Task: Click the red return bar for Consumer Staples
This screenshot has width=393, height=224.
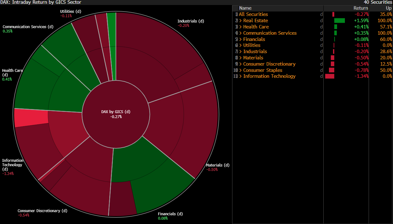Action: coord(331,70)
